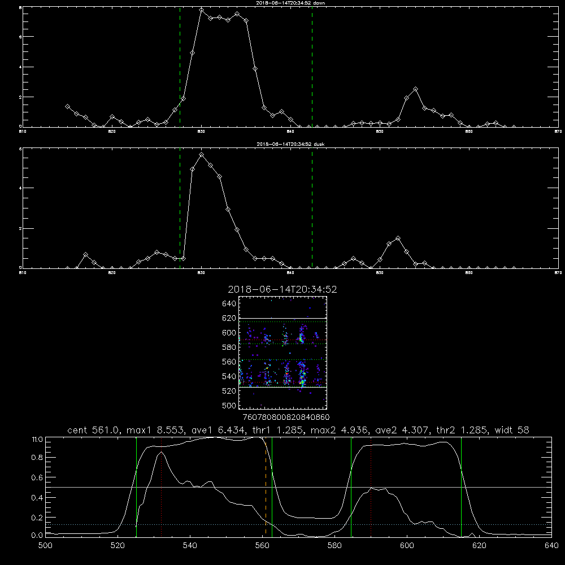Screen dimensions: 565x565
Task: Click the dotted horizontal threshold line in bottom plot
Action: point(299,525)
